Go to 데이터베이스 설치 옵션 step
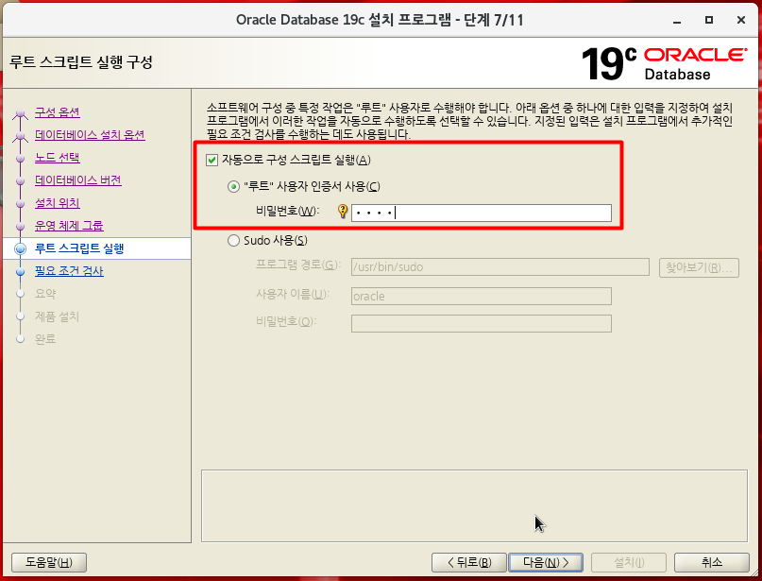This screenshot has width=762, height=581. 90,135
